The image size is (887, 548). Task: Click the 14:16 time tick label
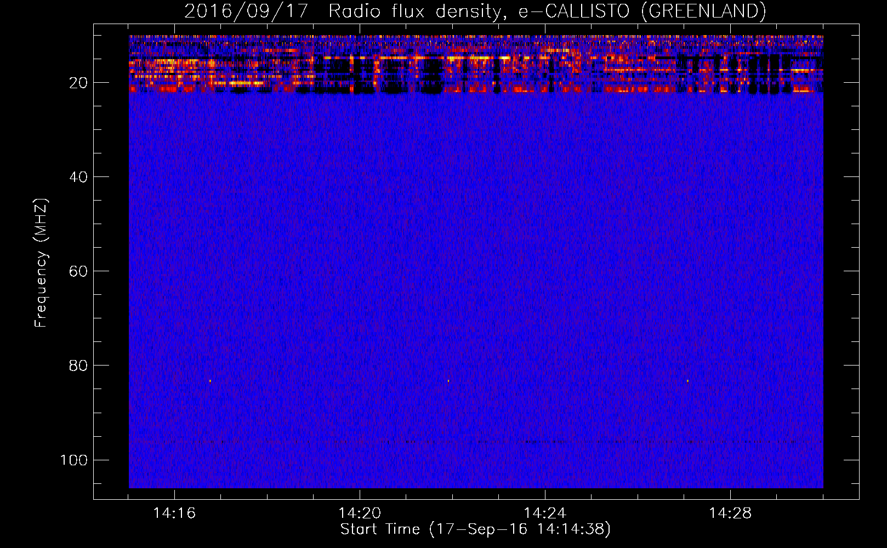point(174,513)
